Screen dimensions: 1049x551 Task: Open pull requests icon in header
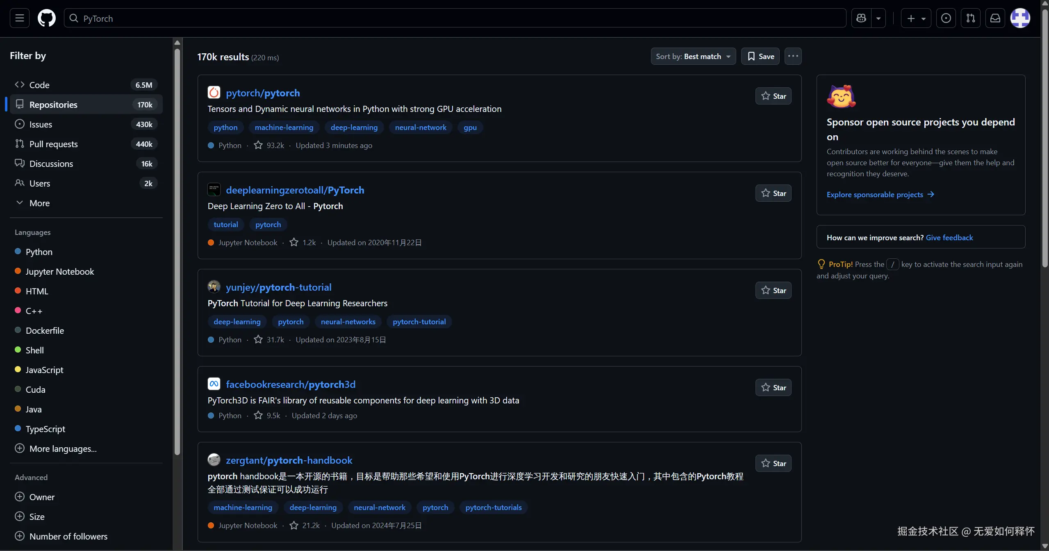pos(970,18)
